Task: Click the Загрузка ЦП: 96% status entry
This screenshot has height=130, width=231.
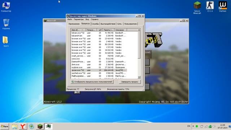Action: (95, 89)
